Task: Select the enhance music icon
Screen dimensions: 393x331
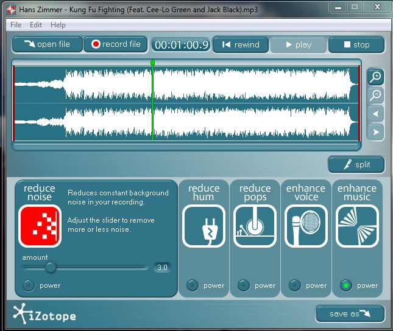Action: (x=357, y=226)
